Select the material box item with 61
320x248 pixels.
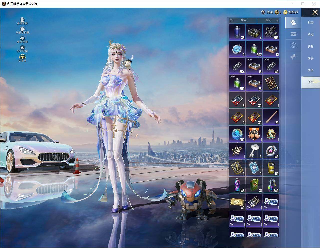pyautogui.click(x=271, y=49)
